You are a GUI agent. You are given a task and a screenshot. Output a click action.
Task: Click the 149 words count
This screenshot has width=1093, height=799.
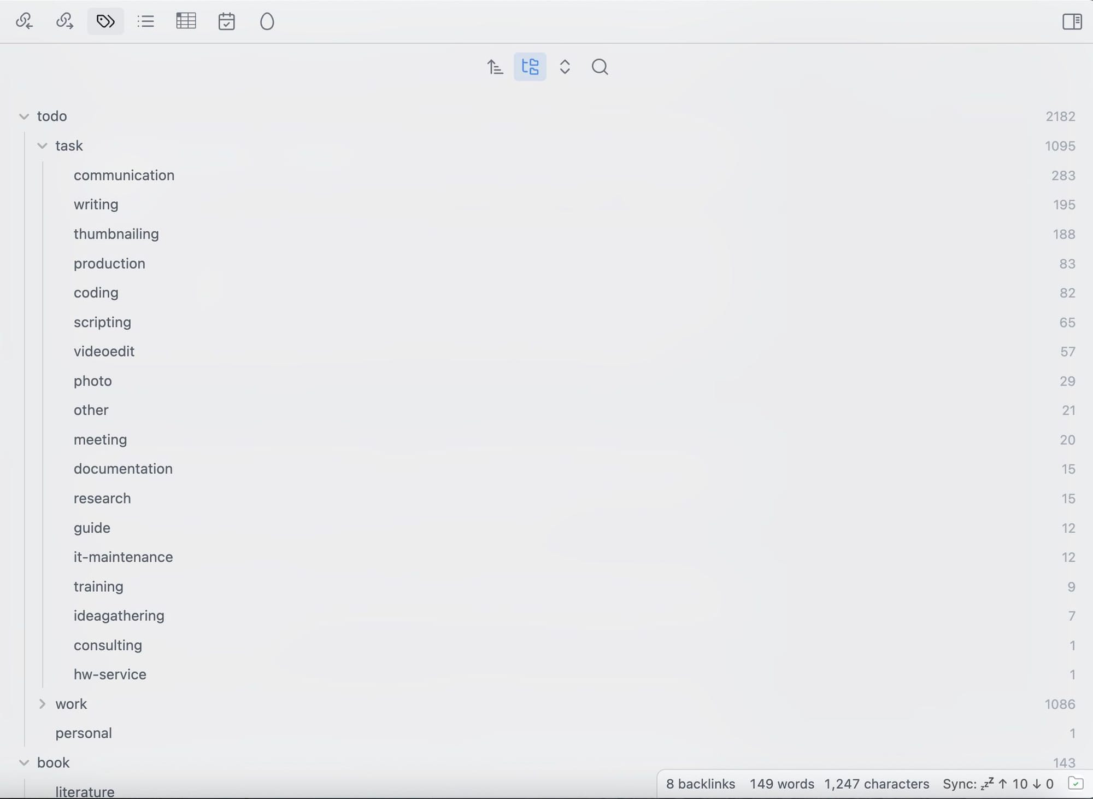[x=781, y=784]
